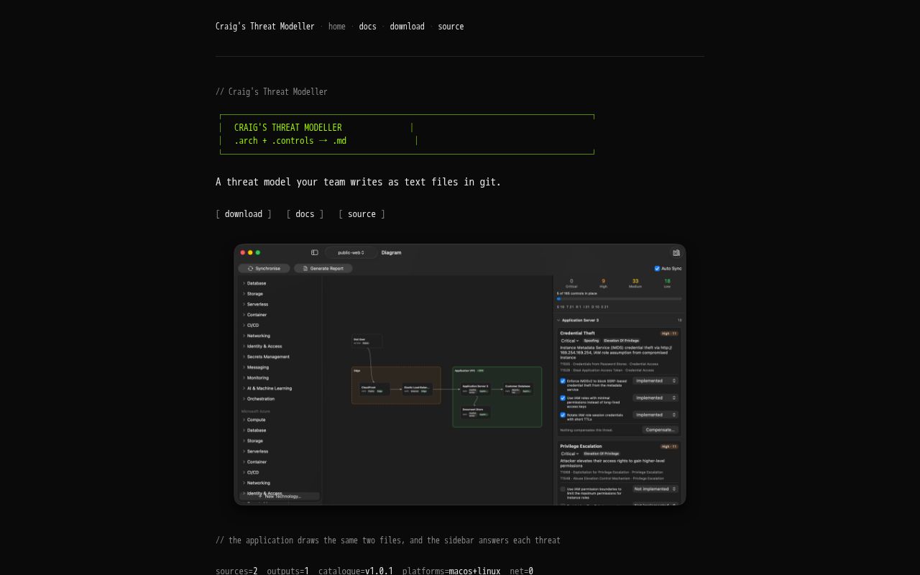Select the CloudFront node in diagram
This screenshot has height=575, width=920.
tap(374, 389)
